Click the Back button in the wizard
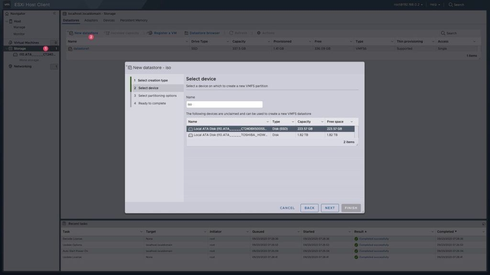The width and height of the screenshot is (490, 275). tap(310, 208)
